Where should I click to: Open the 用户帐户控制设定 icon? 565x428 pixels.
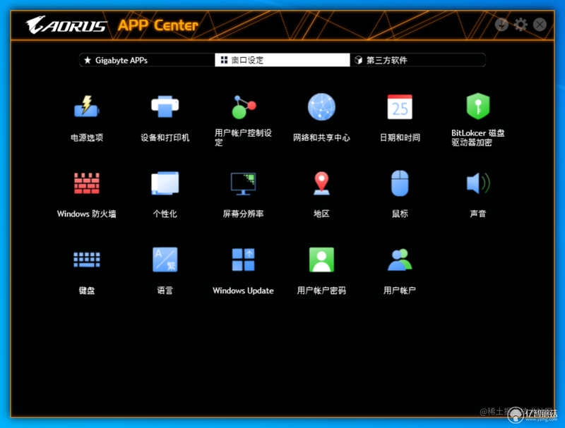pyautogui.click(x=243, y=106)
